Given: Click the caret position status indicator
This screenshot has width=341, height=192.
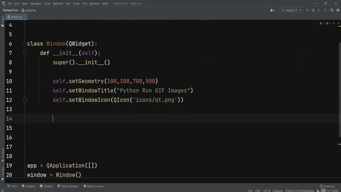Looking at the screenshot, I should [250, 191].
